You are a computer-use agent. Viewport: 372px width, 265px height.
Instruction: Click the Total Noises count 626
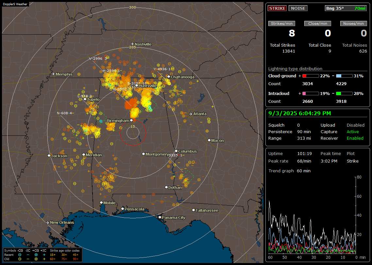pyautogui.click(x=363, y=51)
